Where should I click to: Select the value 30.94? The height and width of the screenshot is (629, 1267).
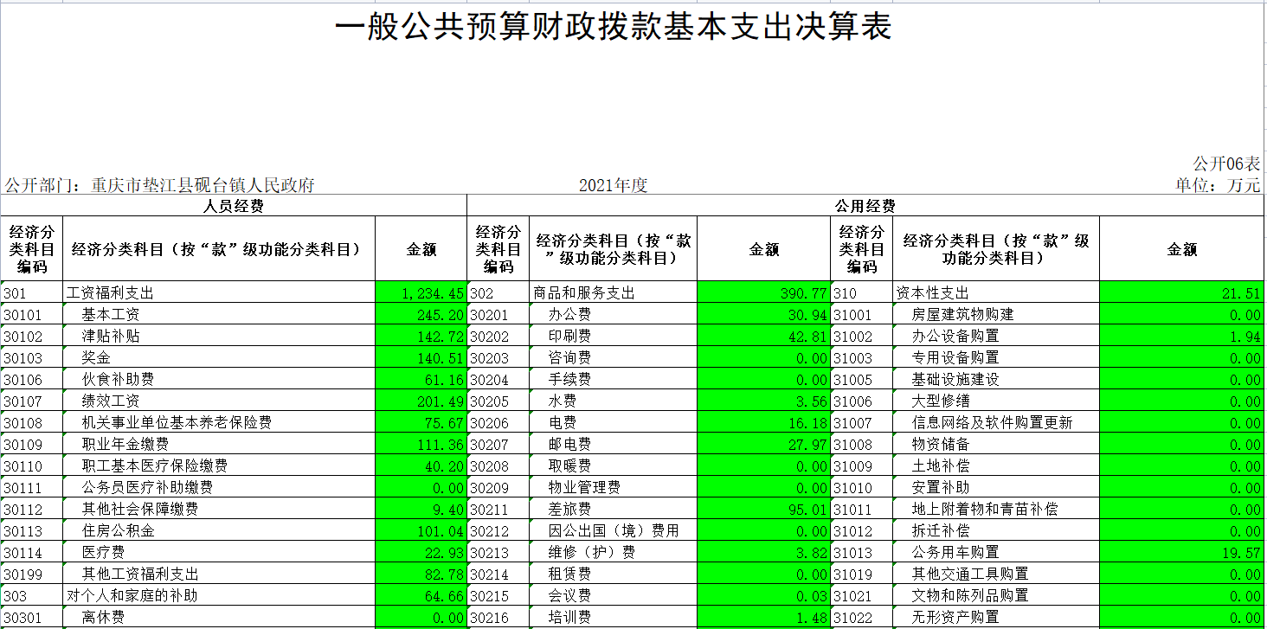[x=764, y=314]
